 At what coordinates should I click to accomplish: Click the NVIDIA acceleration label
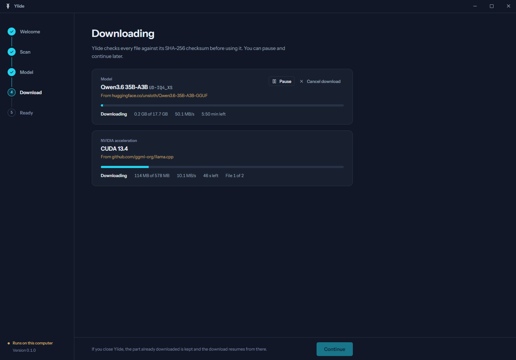119,141
